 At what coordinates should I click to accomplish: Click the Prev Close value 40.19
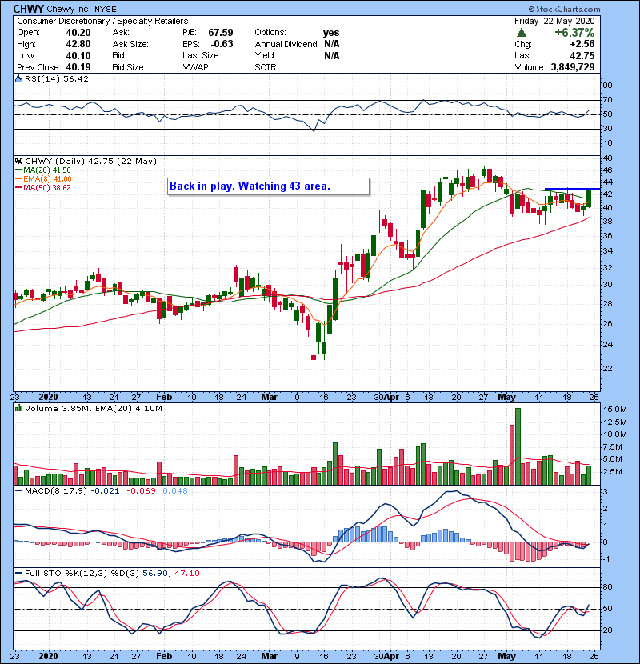pyautogui.click(x=78, y=67)
